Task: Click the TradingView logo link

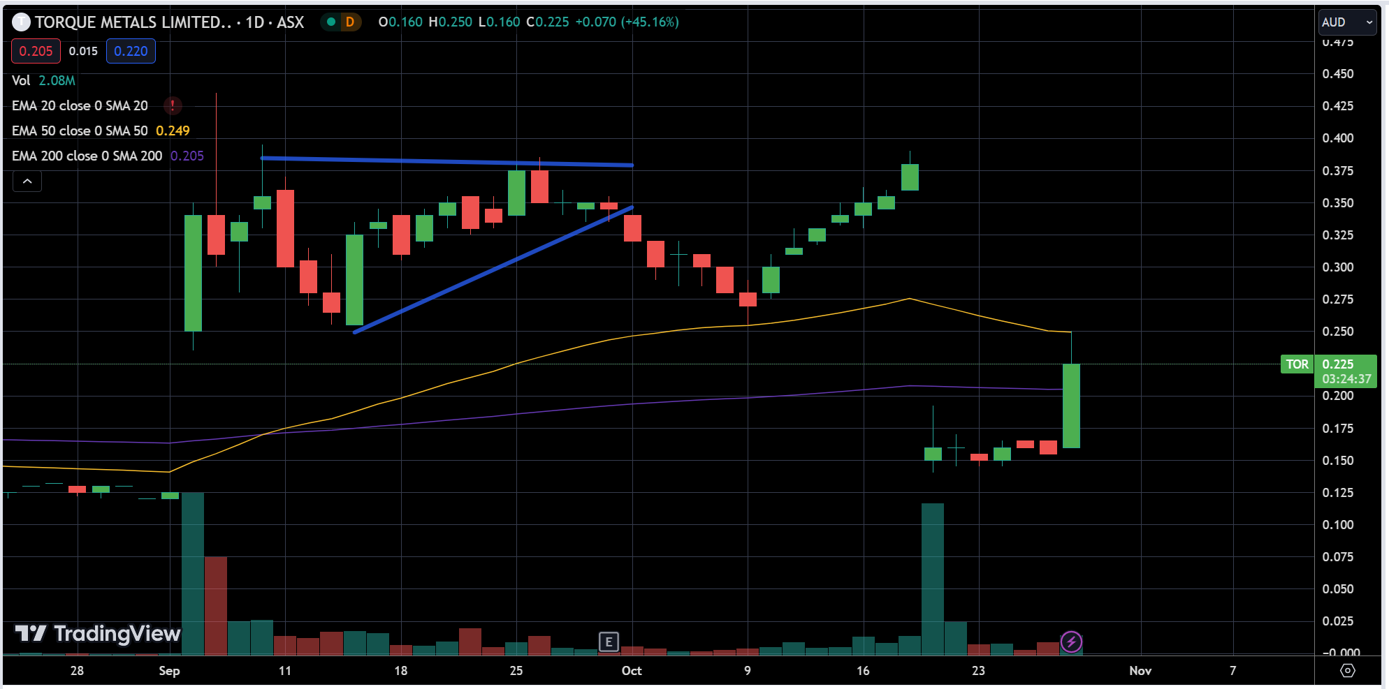Action: point(98,633)
